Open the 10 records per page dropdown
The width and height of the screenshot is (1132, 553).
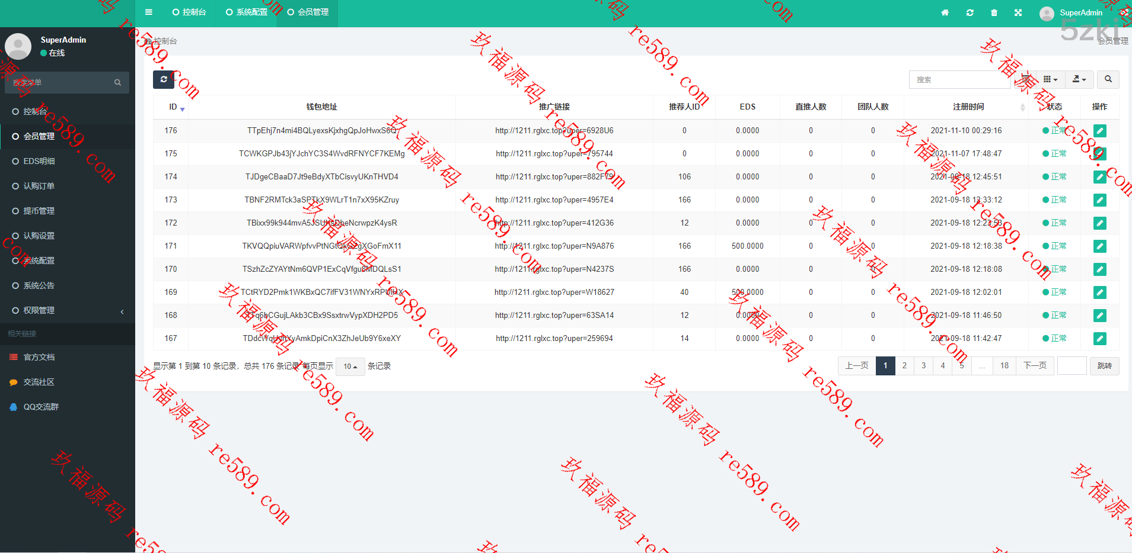click(350, 366)
